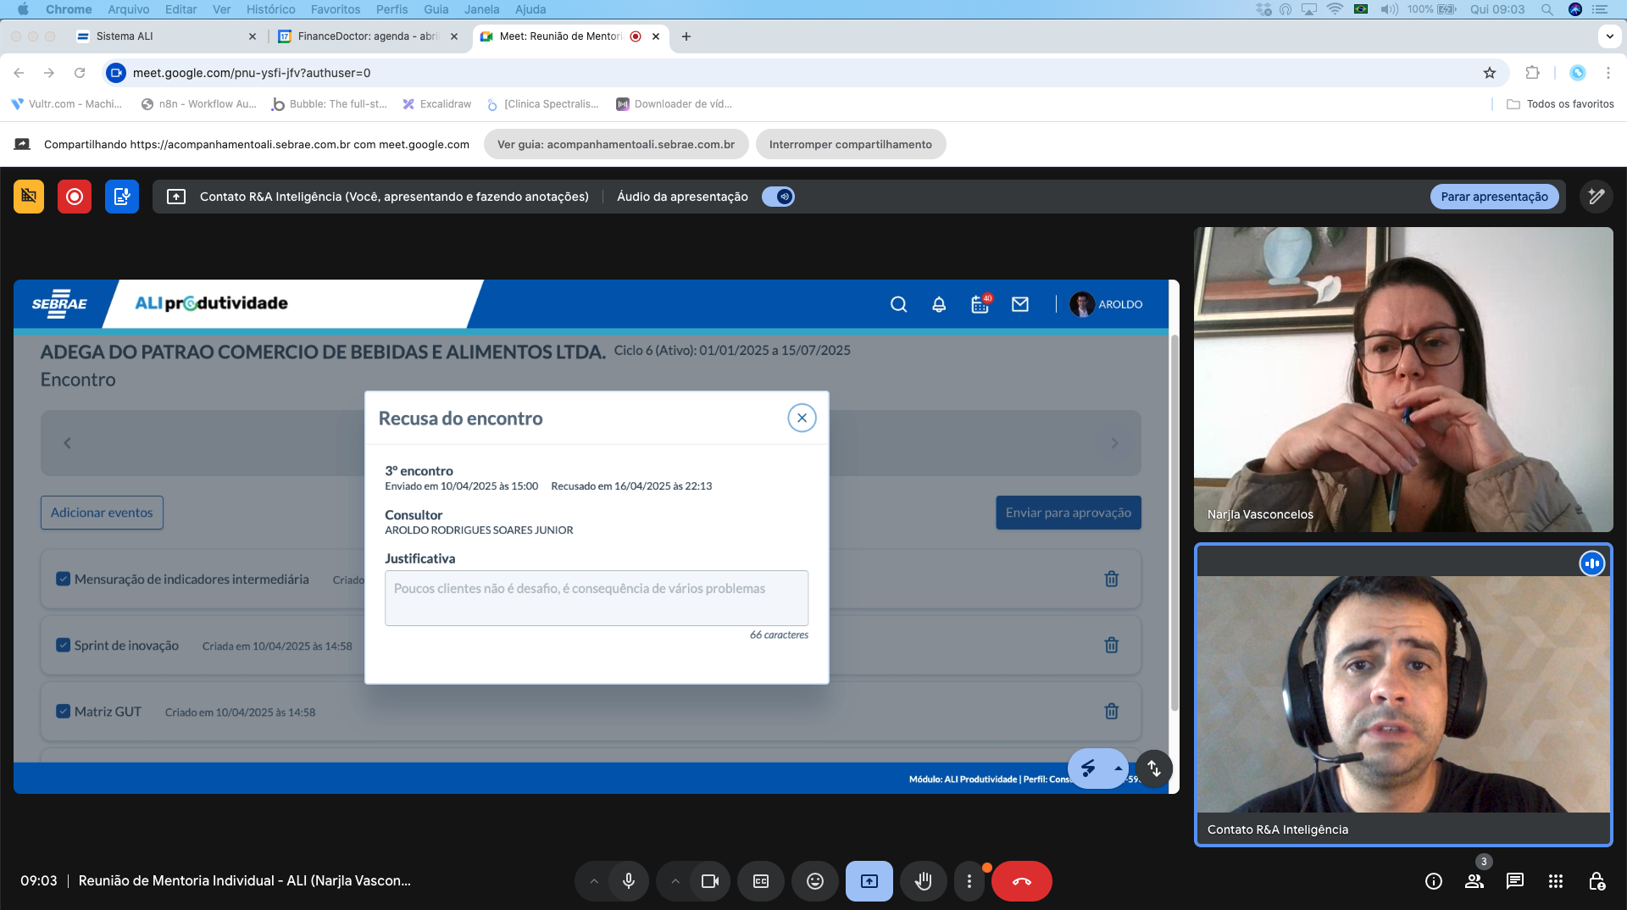This screenshot has height=910, width=1627.
Task: Open notifications bell in ALI header
Action: click(939, 304)
